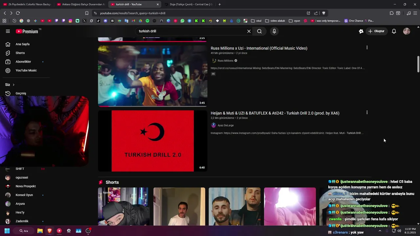420x236 pixels.
Task: Open a new browser tab
Action: click(220, 4)
